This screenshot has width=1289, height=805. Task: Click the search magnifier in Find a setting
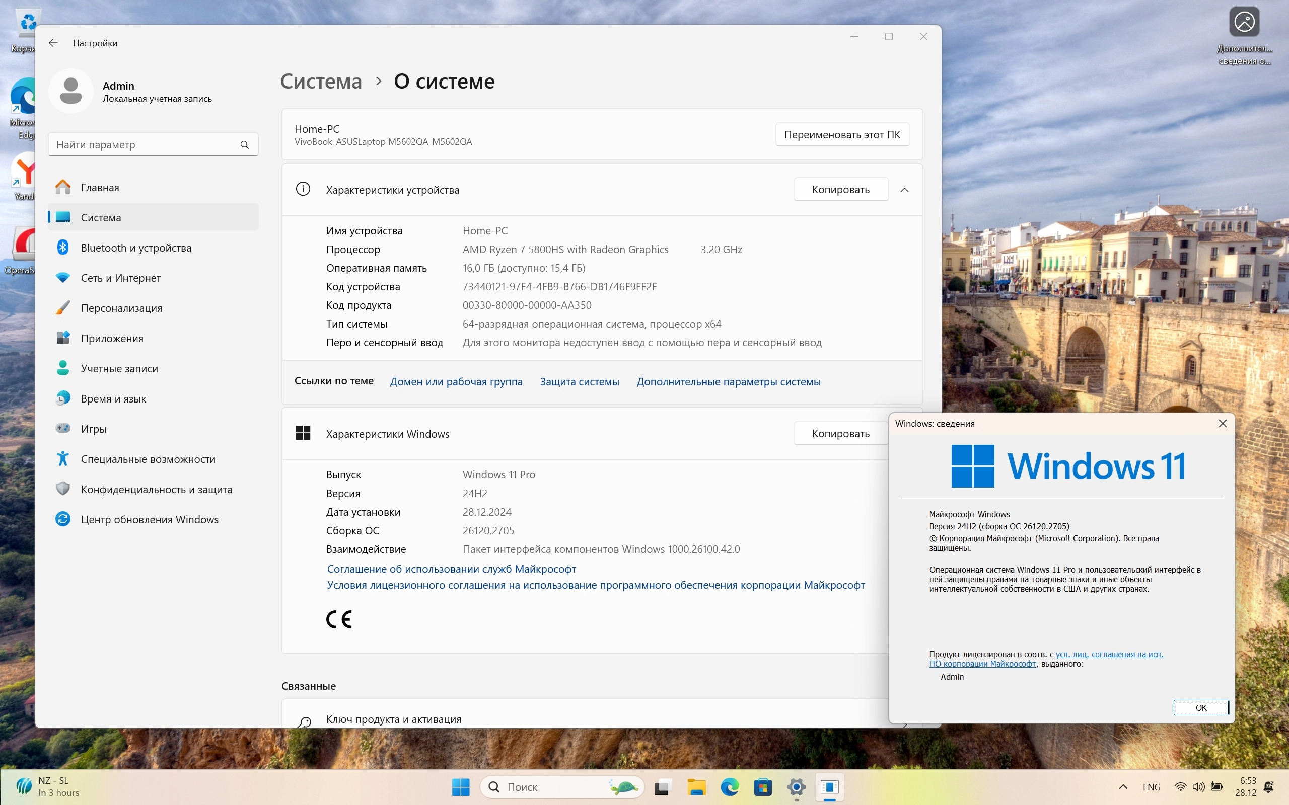(x=245, y=145)
